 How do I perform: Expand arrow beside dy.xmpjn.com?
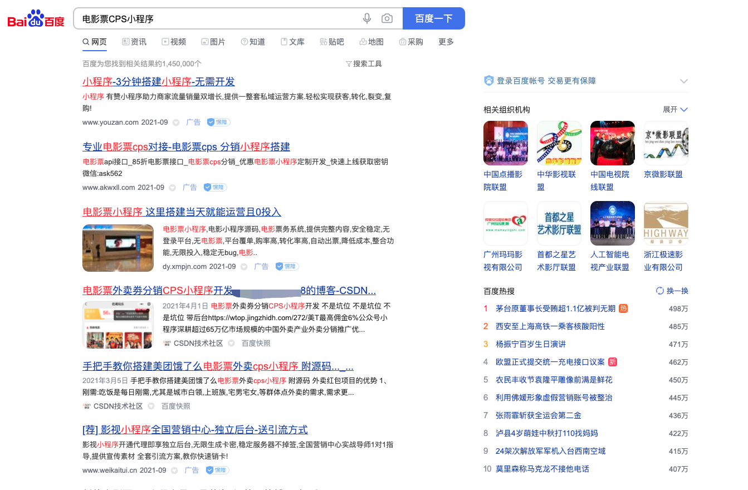[x=244, y=267]
